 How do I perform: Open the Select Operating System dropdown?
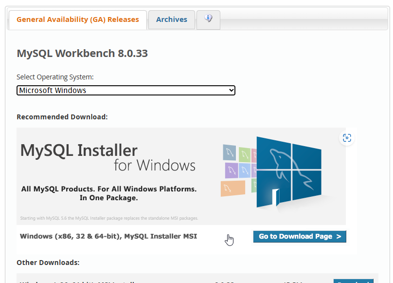pos(126,91)
